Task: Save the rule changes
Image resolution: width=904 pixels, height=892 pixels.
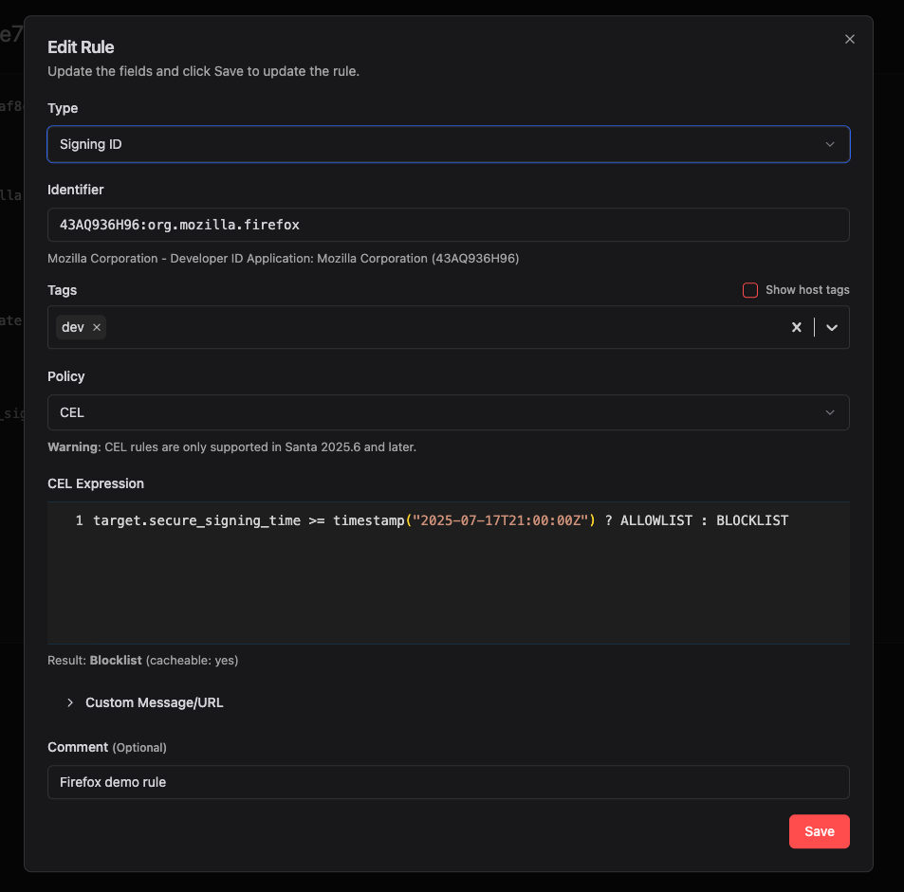Action: [x=819, y=831]
